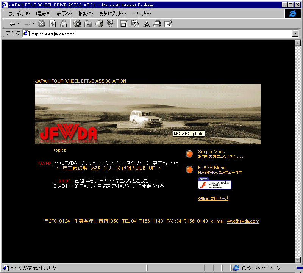Open the 移動(G) menu
This screenshot has height=273, width=303.
86,14
